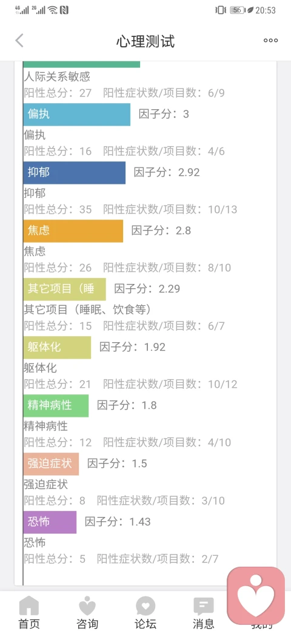Open the three-dot more options menu
Image resolution: width=291 pixels, height=631 pixels.
tap(270, 40)
